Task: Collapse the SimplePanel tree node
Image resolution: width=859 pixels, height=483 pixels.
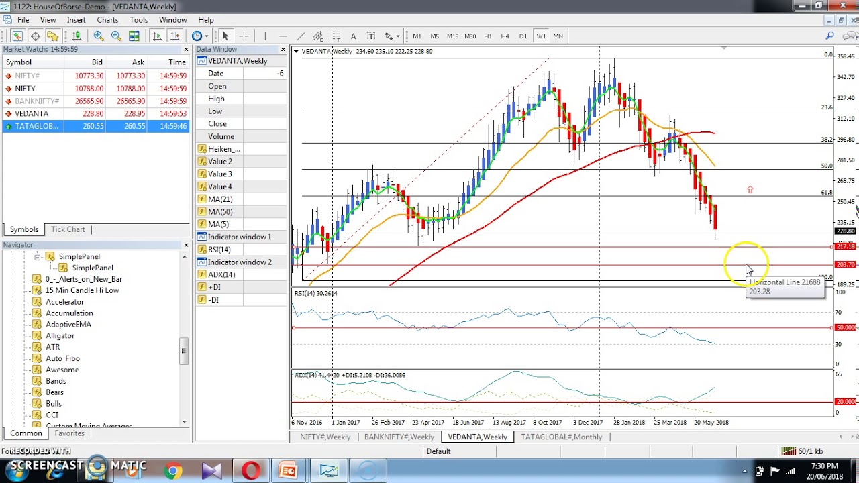Action: tap(38, 256)
